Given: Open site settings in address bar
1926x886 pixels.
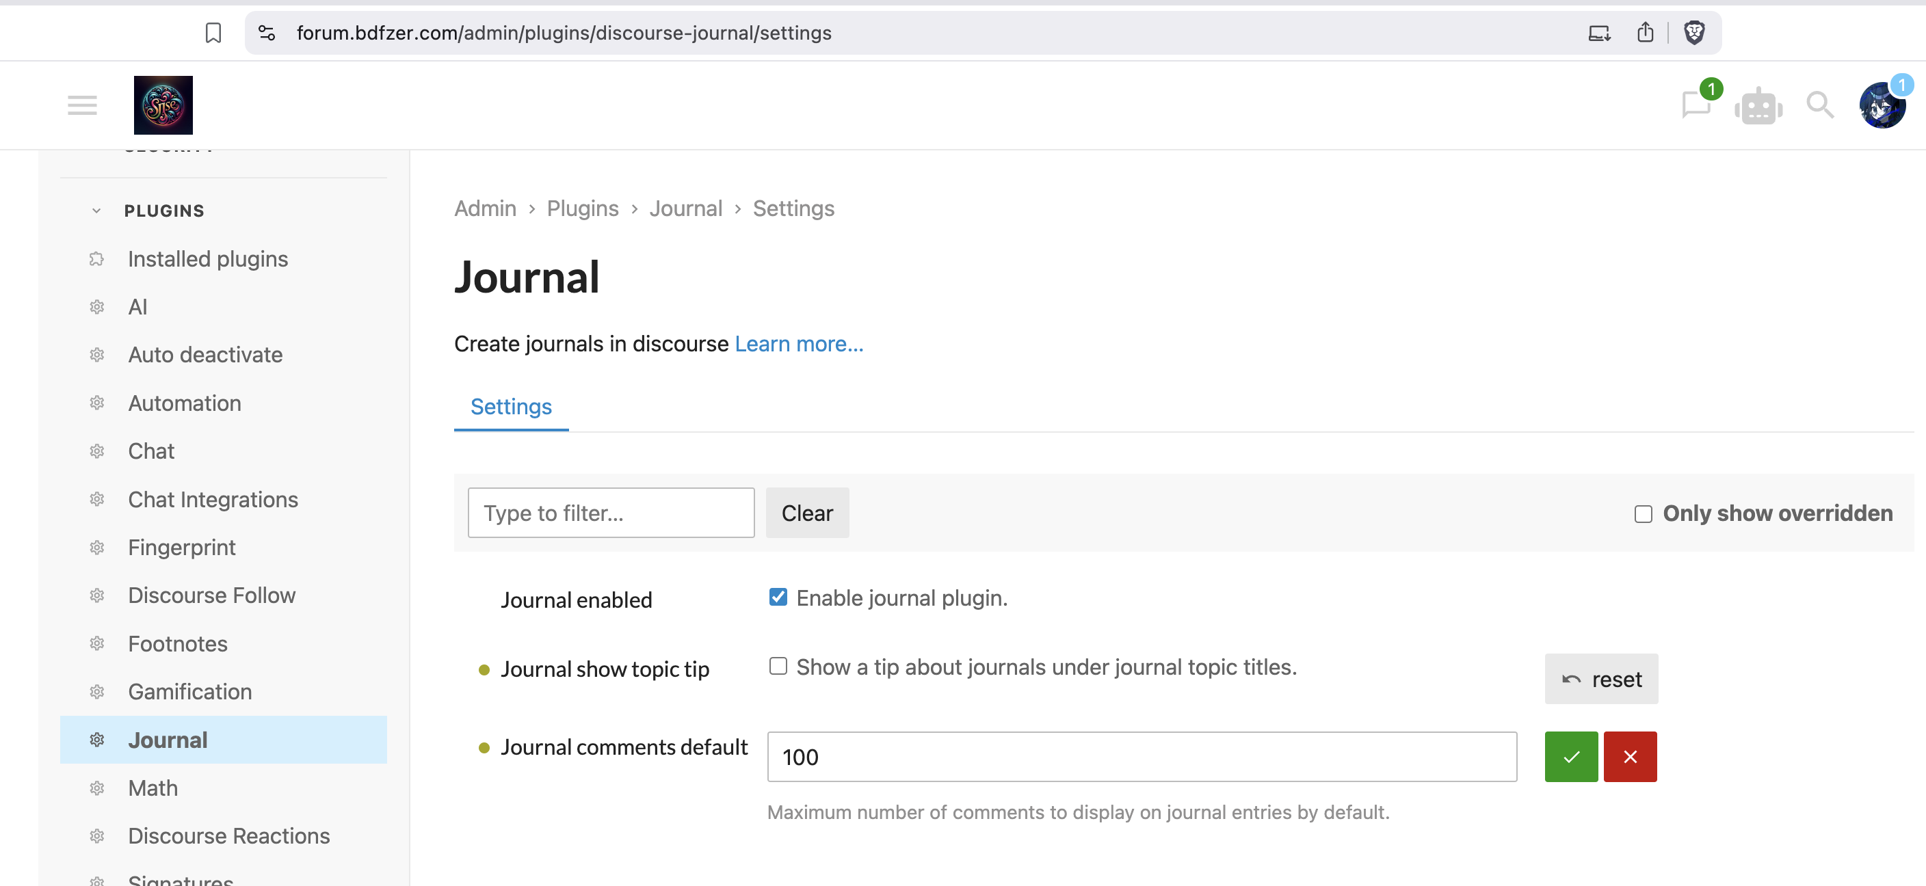Looking at the screenshot, I should 267,33.
